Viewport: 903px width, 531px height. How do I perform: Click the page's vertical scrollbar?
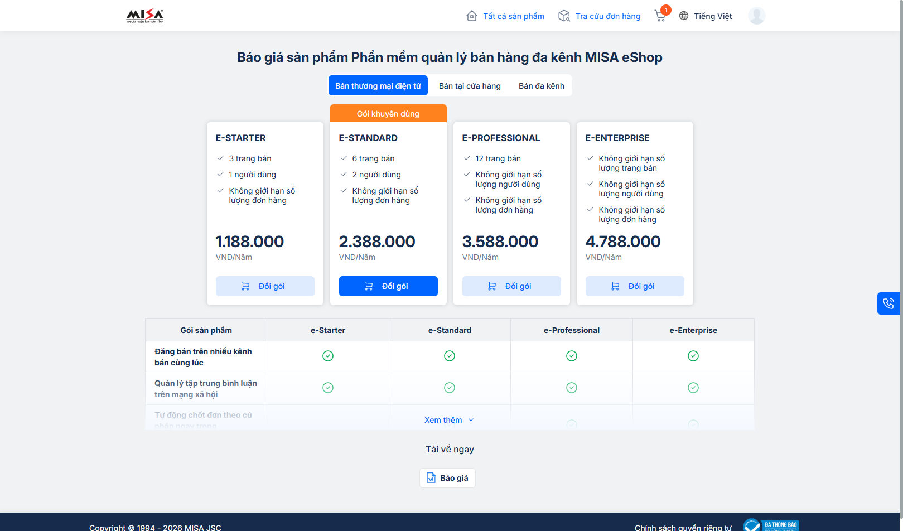(x=900, y=223)
